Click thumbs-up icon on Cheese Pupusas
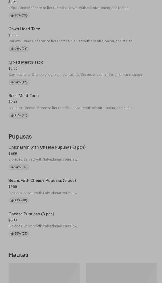The height and width of the screenshot is (283, 162). [12, 234]
